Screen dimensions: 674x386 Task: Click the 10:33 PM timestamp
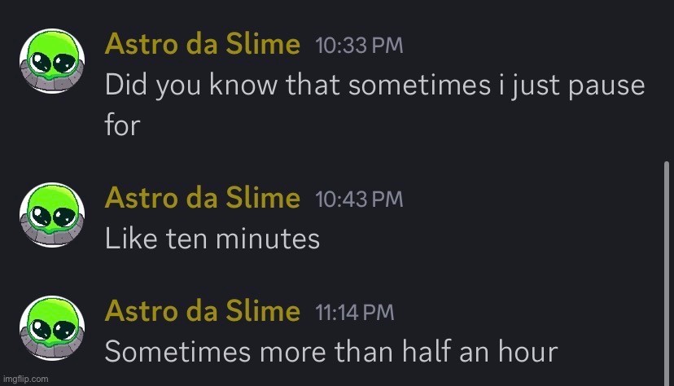[x=358, y=46]
